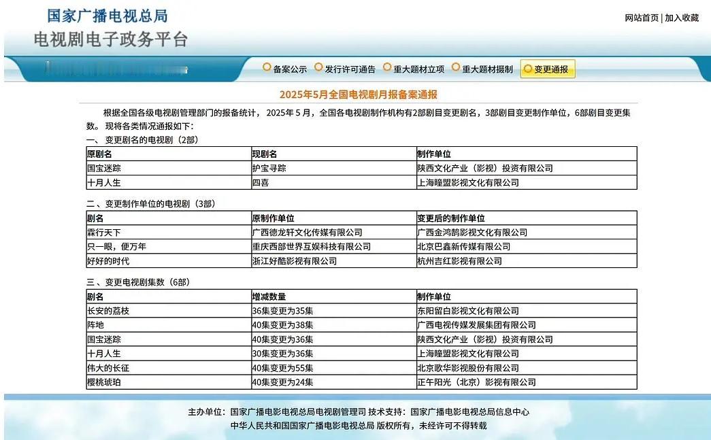The height and width of the screenshot is (440, 711).
Task: Click the 杭州吉红影视有限公司 cell
Action: 527,261
